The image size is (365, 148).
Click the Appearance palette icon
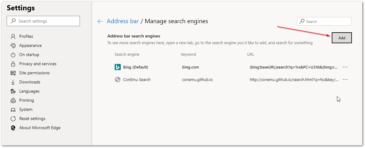[13, 46]
